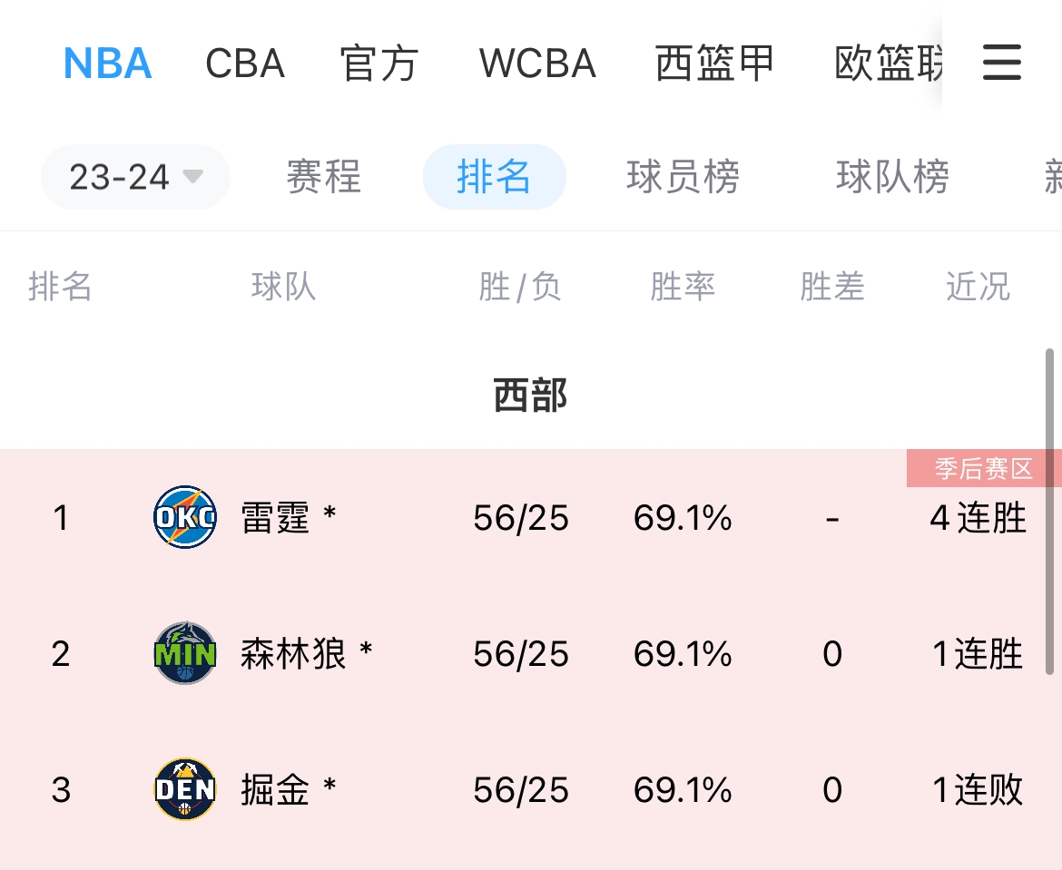Select the 西篮甲 league tab
1062x870 pixels.
714,64
